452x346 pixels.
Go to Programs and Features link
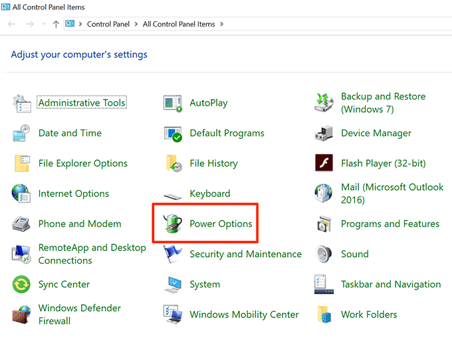coord(390,224)
